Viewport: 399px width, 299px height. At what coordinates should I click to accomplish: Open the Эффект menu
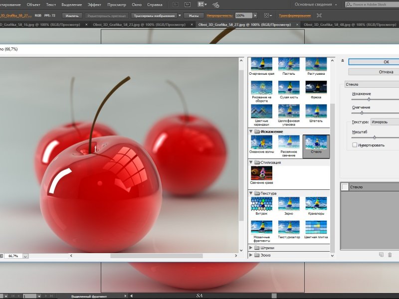point(94,4)
